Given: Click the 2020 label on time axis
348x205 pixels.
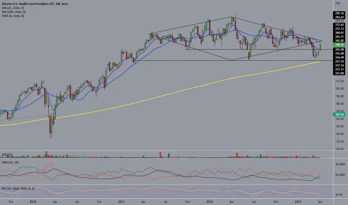Looking at the screenshot, I should tap(33, 202).
